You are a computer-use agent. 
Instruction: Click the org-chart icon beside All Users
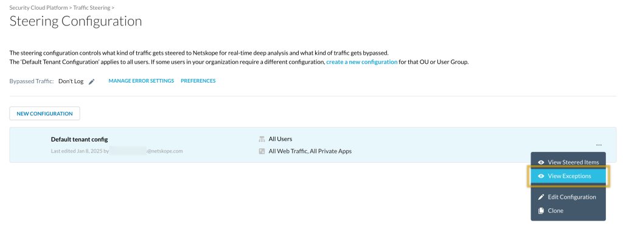pyautogui.click(x=262, y=139)
